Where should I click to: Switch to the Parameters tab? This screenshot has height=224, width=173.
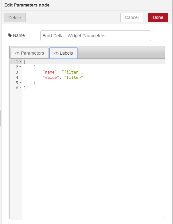29,53
